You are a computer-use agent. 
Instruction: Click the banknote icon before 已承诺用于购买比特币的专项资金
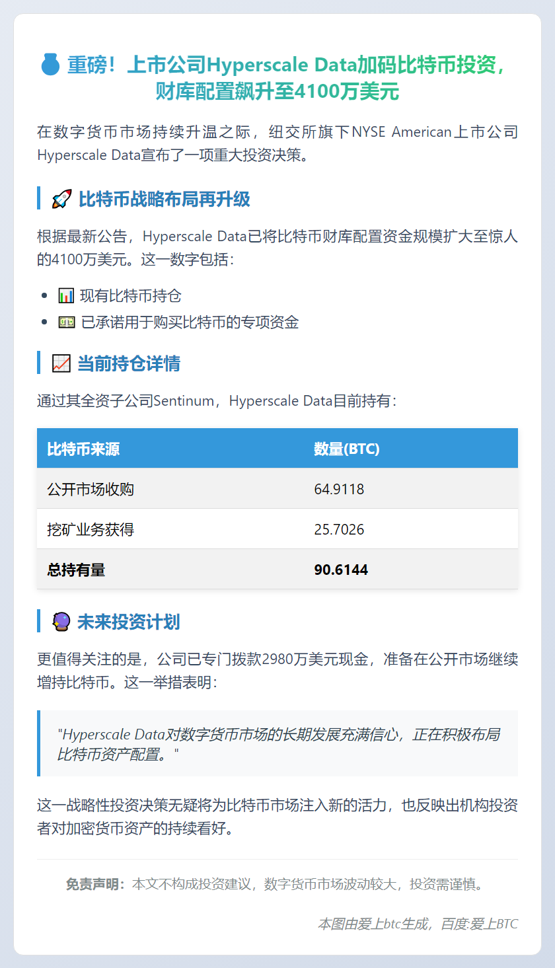[66, 322]
